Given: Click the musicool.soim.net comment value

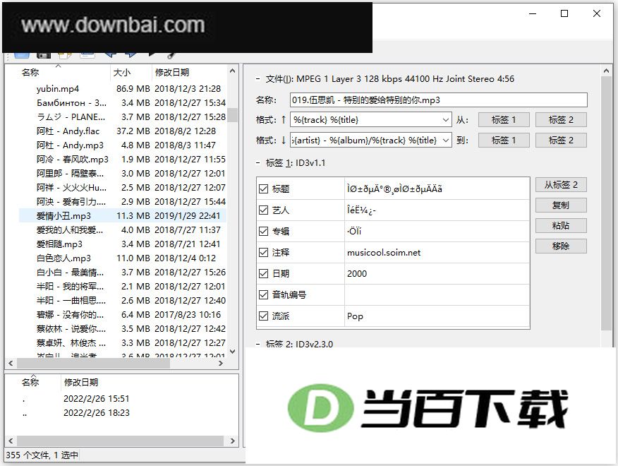Looking at the screenshot, I should [x=384, y=253].
